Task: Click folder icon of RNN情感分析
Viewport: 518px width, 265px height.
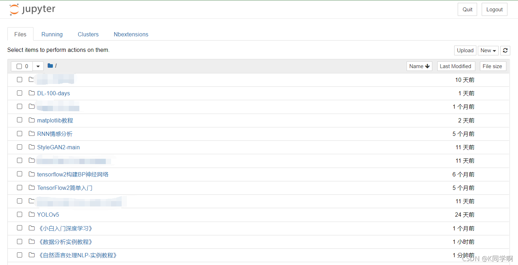Action: coord(32,134)
